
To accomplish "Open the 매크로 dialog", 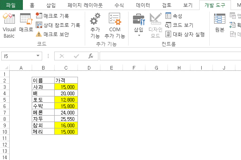I will pos(26,23).
